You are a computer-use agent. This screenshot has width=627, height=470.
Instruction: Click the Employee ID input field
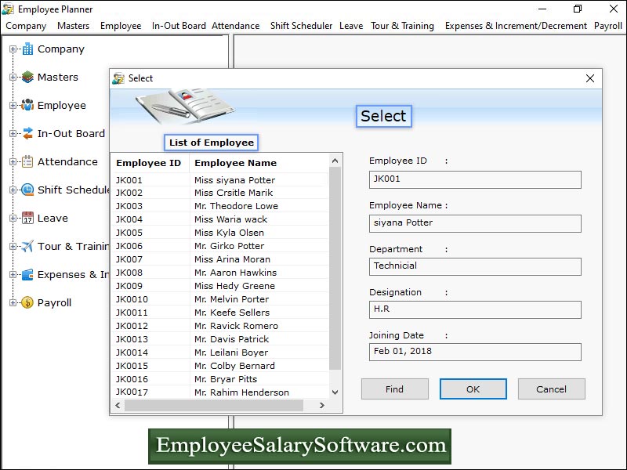475,179
